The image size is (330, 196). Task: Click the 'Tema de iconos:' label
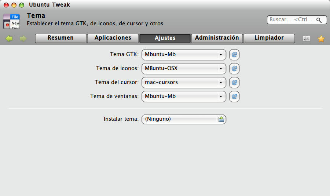pos(117,68)
